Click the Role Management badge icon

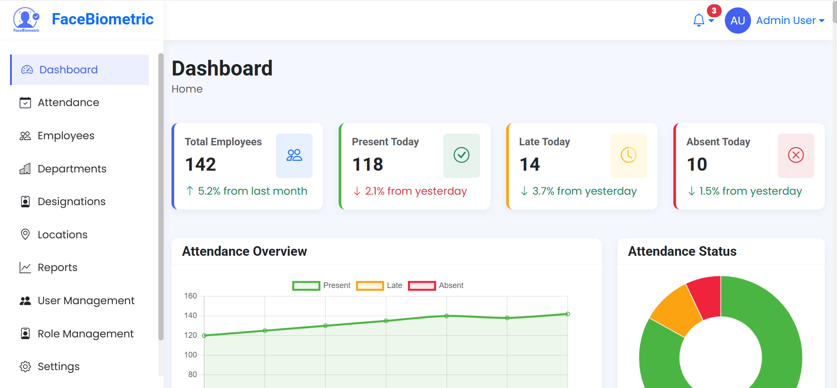tap(25, 333)
